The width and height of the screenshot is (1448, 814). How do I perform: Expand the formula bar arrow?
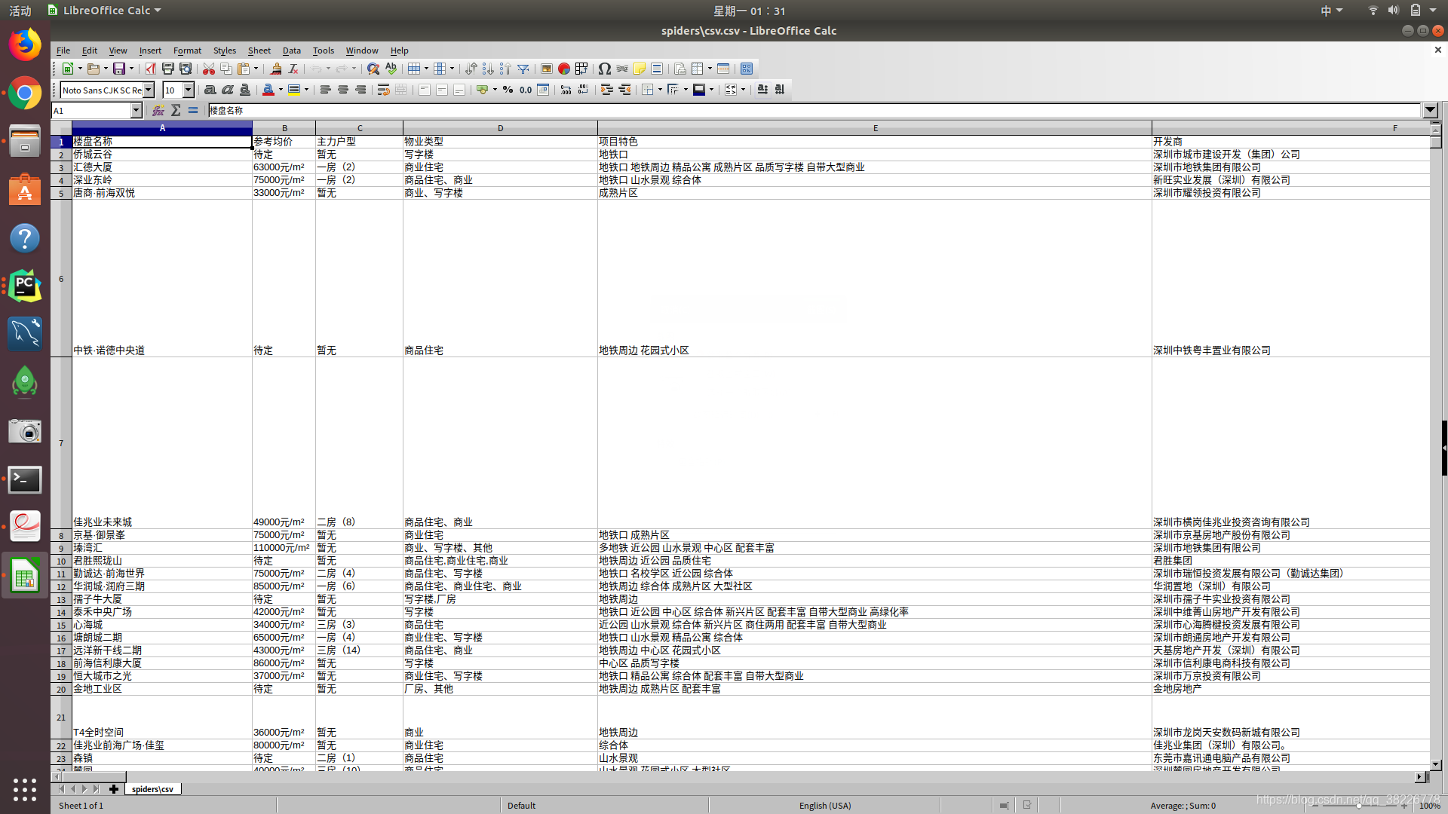click(1430, 110)
